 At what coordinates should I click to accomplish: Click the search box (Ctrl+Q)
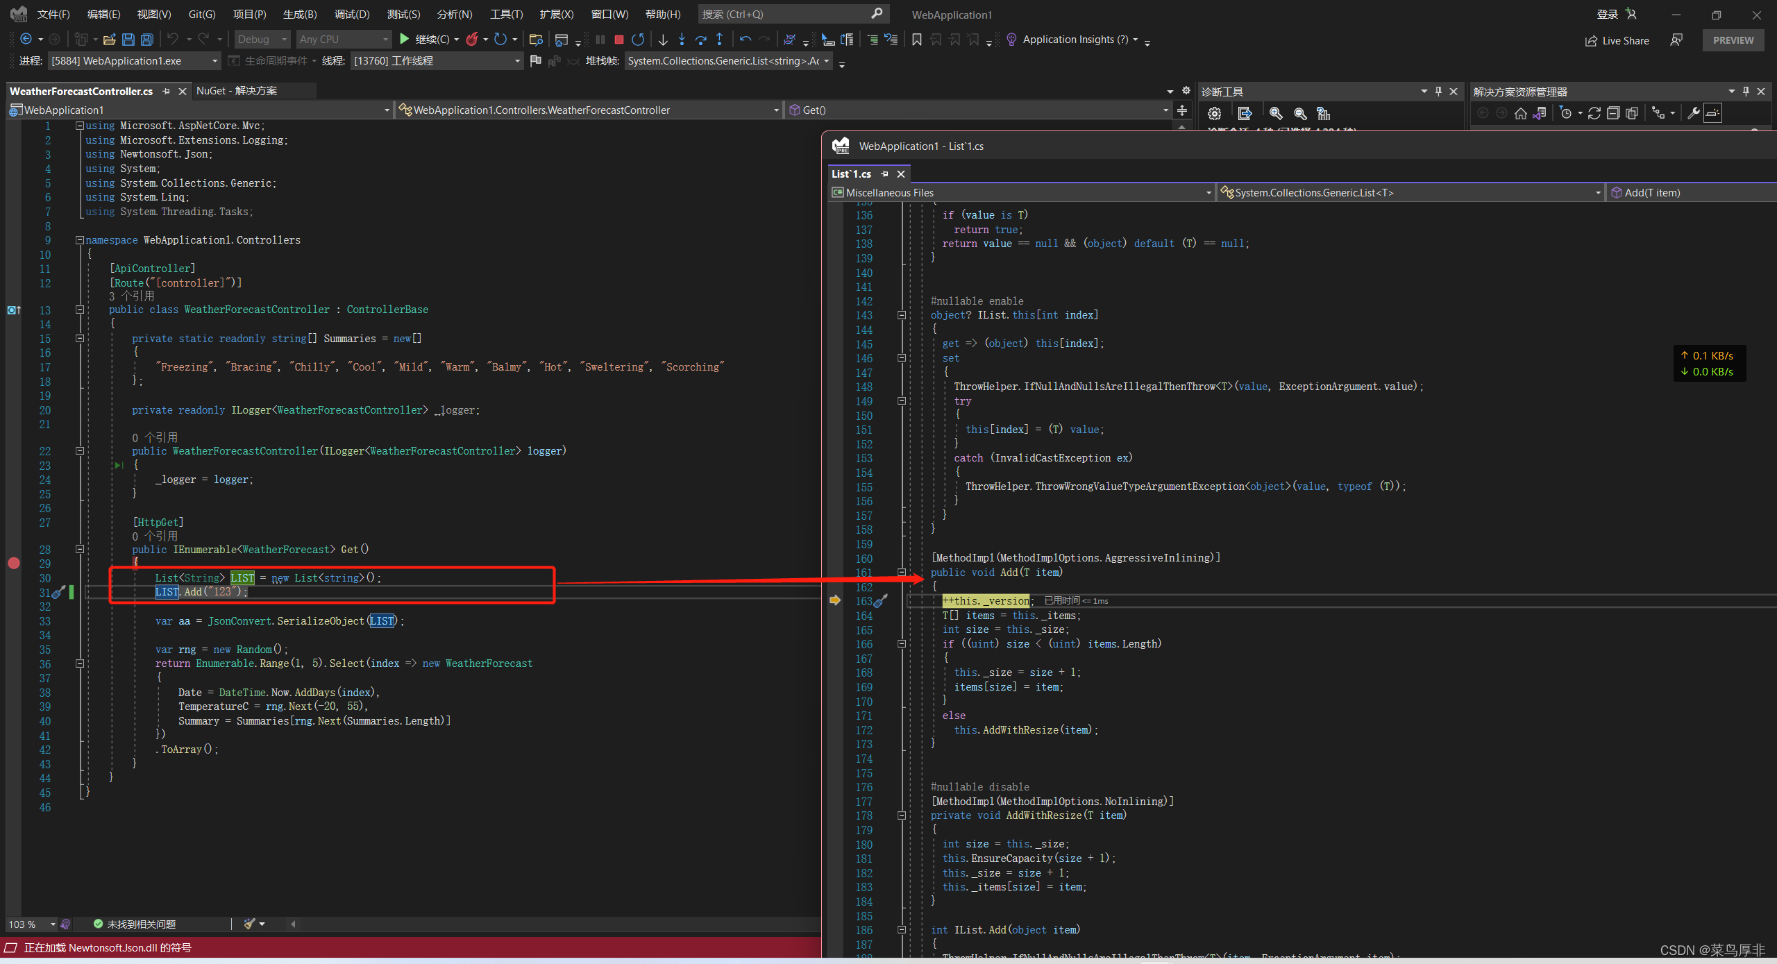[x=784, y=14]
